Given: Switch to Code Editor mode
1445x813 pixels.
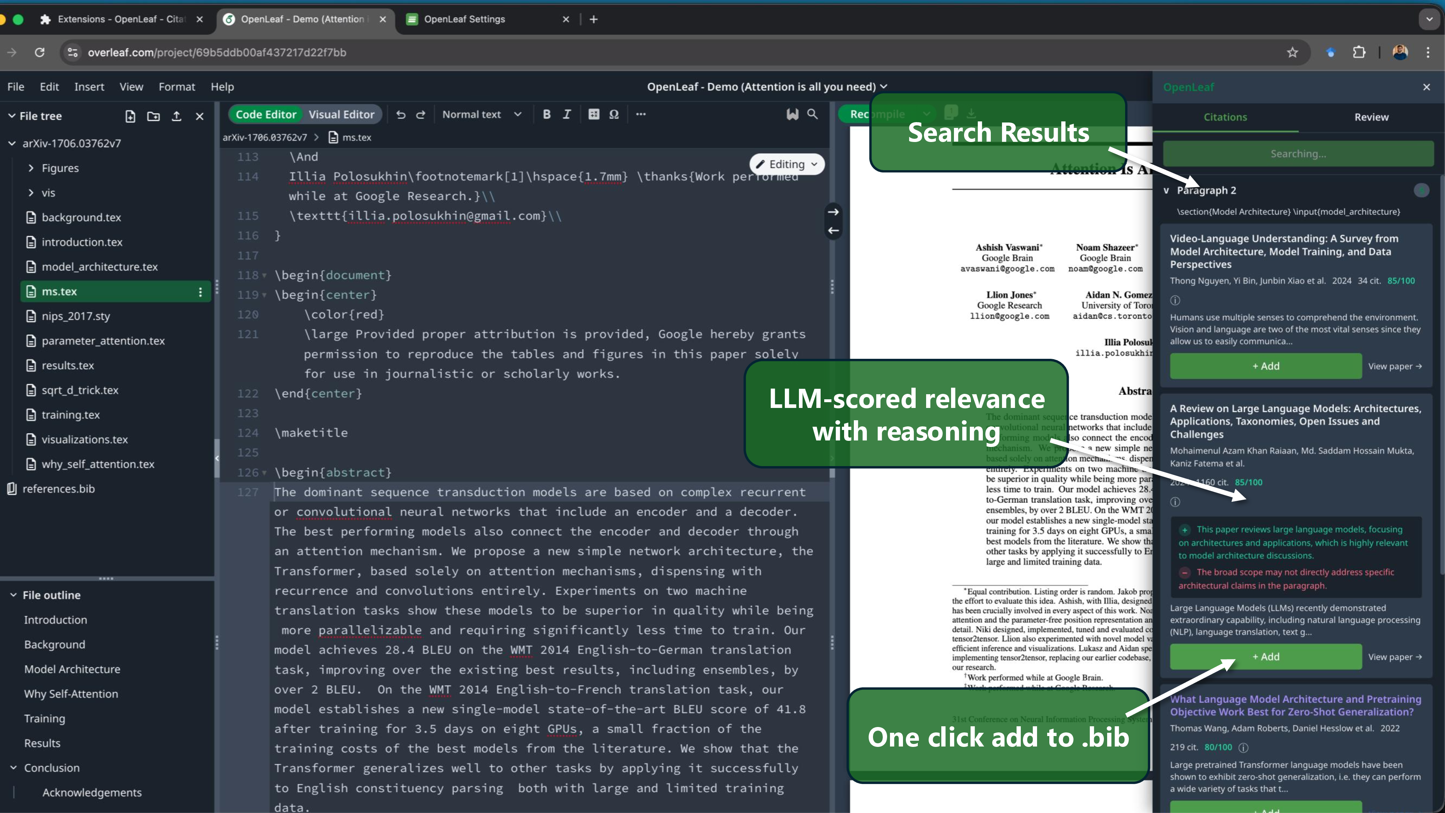Looking at the screenshot, I should pos(265,115).
